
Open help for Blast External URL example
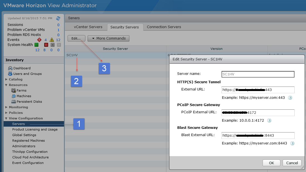point(292,143)
